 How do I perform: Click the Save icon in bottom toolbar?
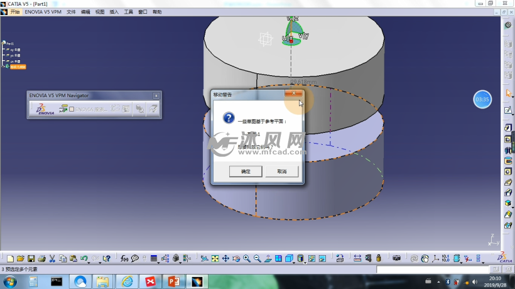pyautogui.click(x=31, y=258)
